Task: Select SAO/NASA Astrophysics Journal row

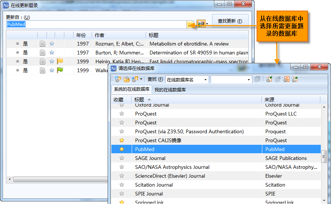Action: tap(216, 167)
